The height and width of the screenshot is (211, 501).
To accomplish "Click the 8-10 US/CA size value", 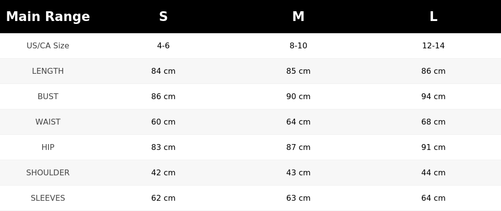I will 298,45.
